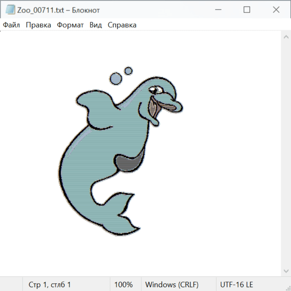Minimize the Notepad window
This screenshot has height=291, width=291.
218,10
